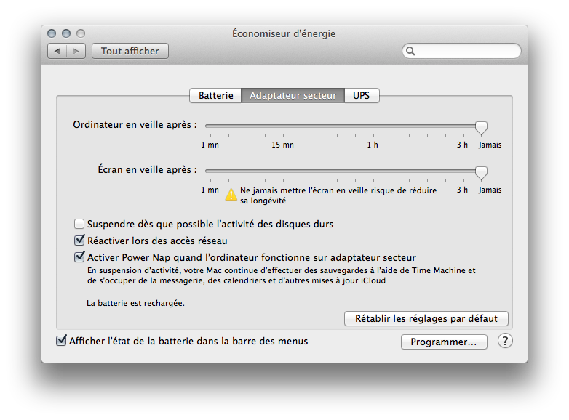Go back with the left arrow button
Image resolution: width=569 pixels, height=420 pixels.
coord(57,51)
